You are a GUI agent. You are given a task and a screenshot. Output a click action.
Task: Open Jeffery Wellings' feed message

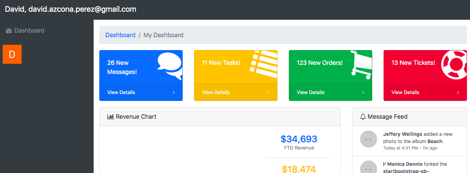(409, 141)
